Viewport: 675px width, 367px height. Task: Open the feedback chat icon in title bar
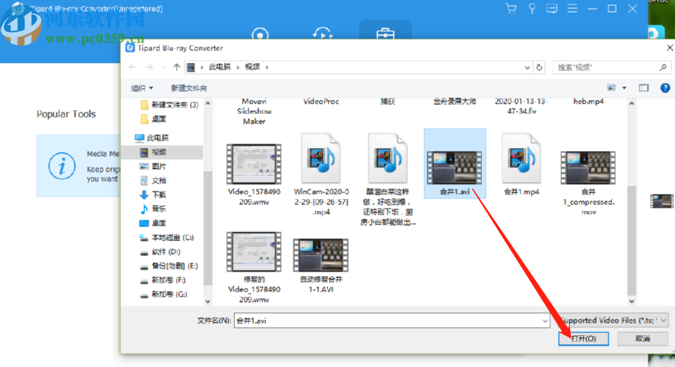[552, 9]
